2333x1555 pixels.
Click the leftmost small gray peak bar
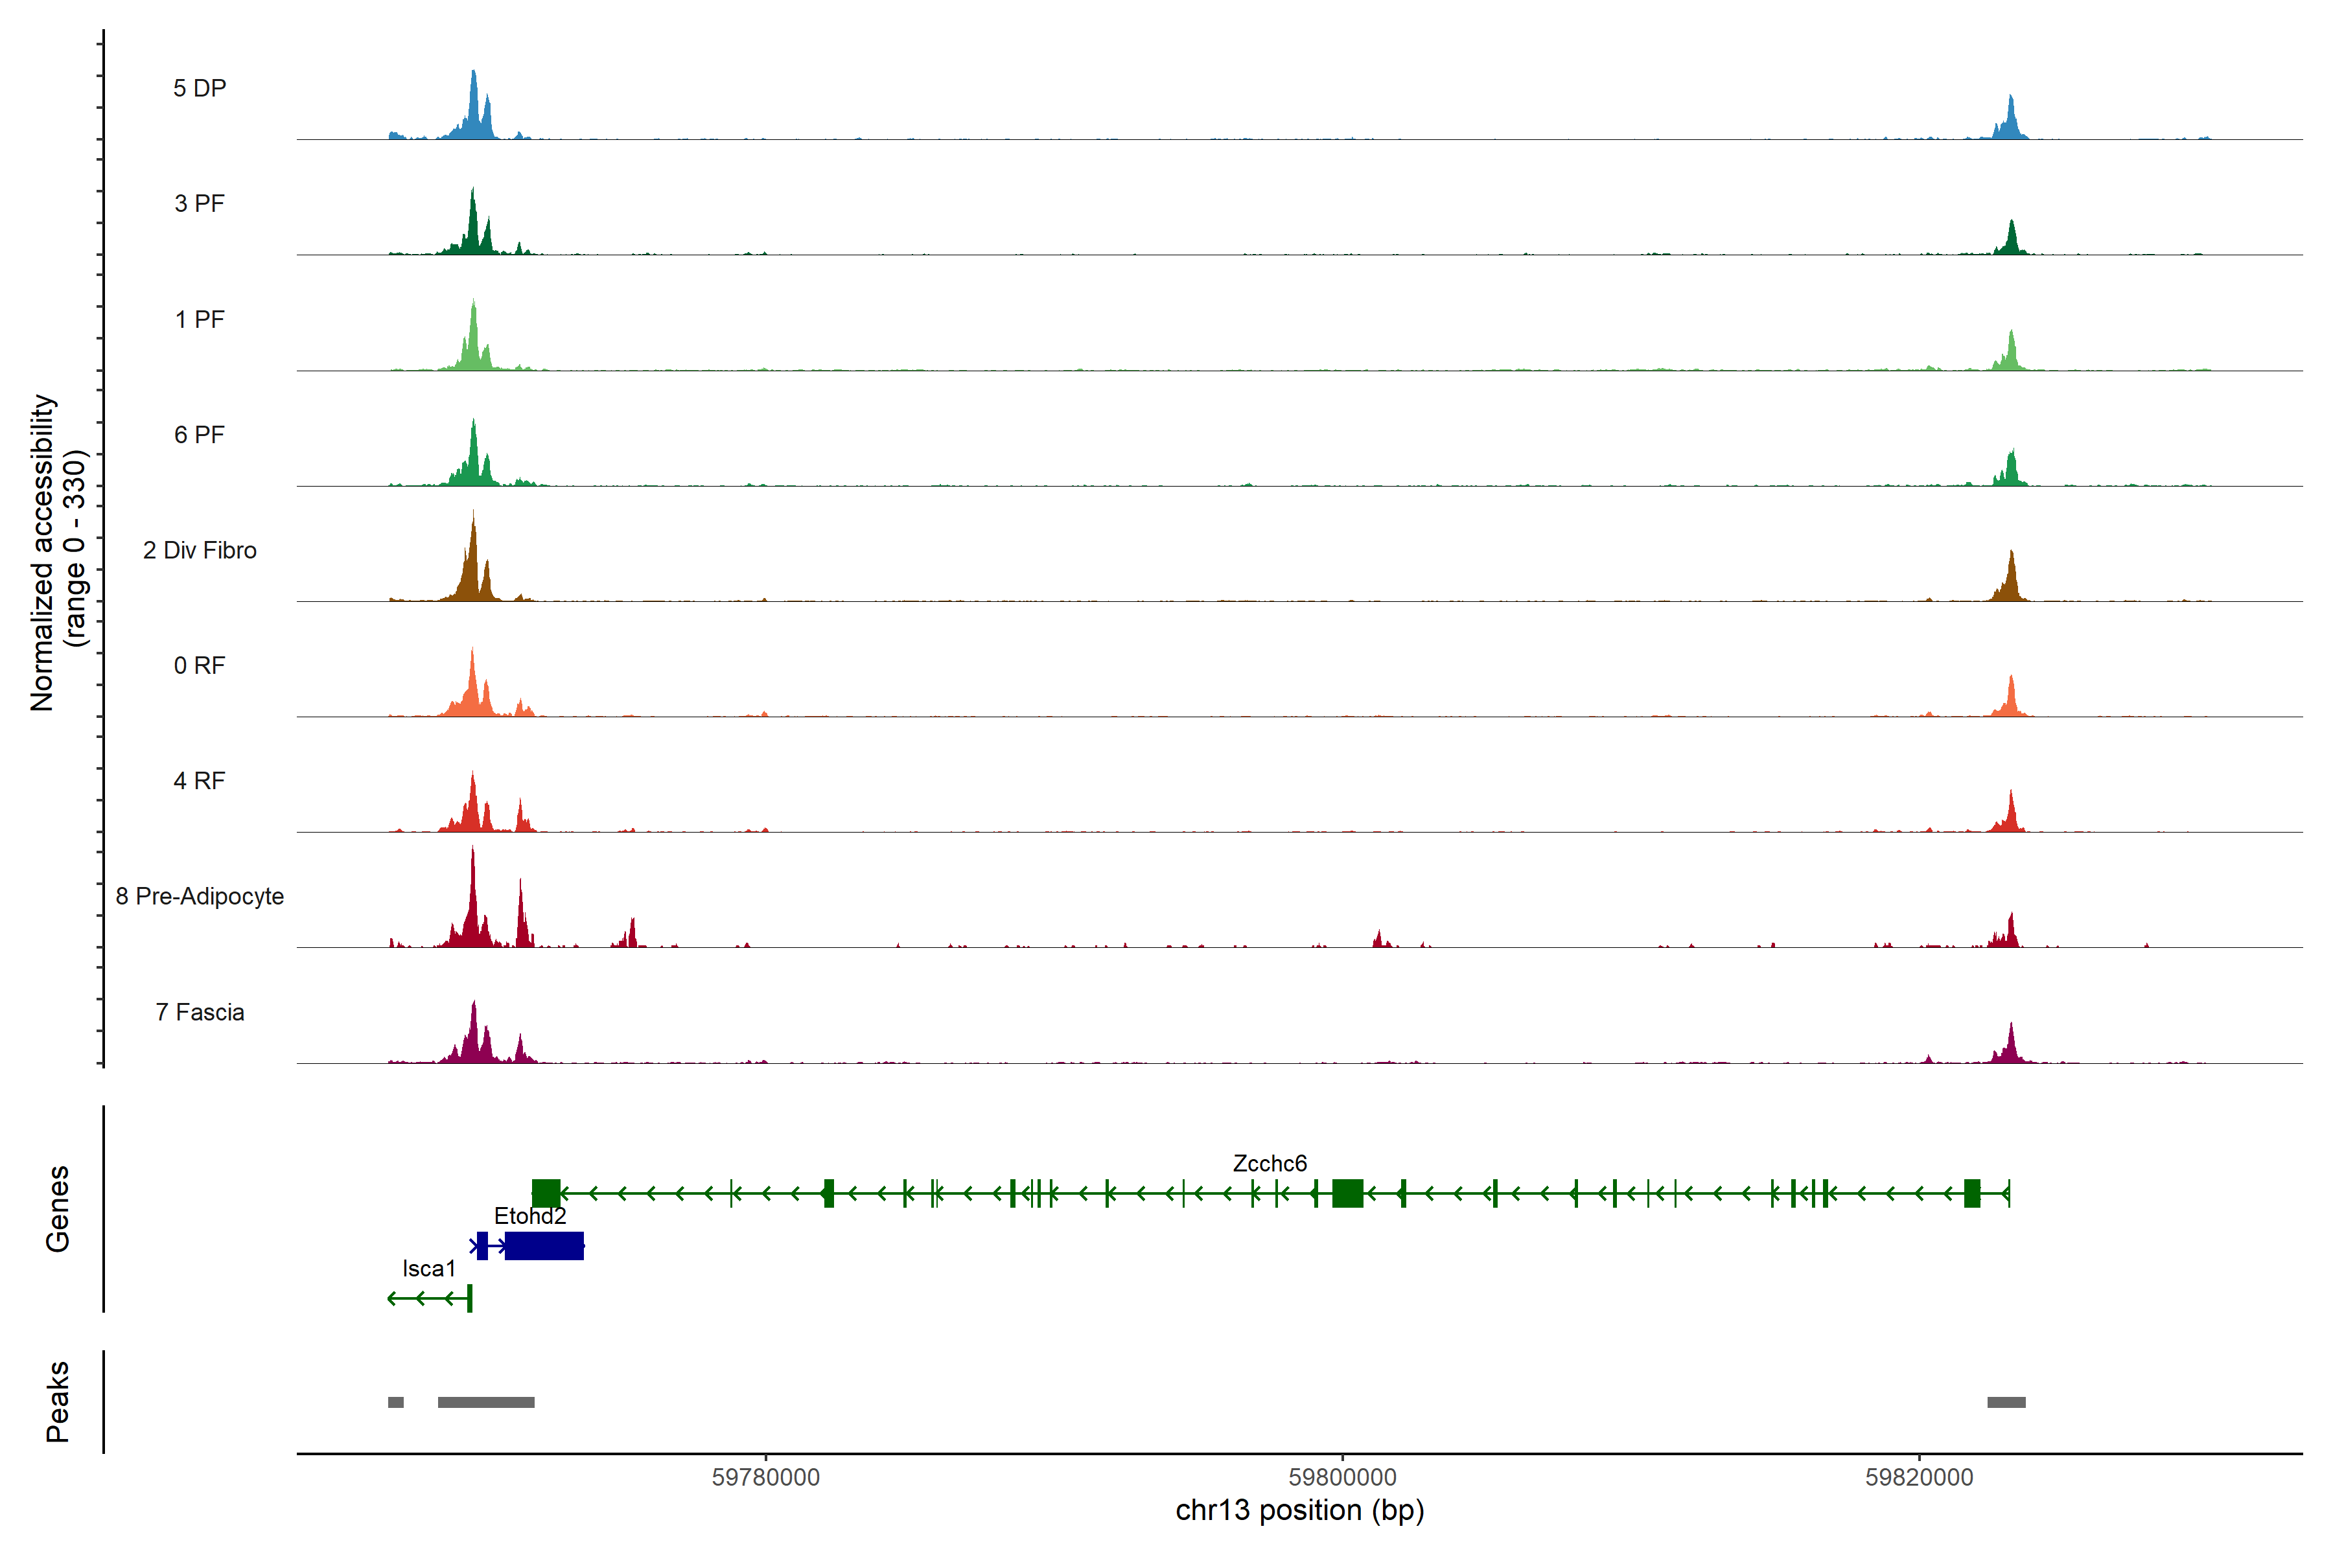396,1402
